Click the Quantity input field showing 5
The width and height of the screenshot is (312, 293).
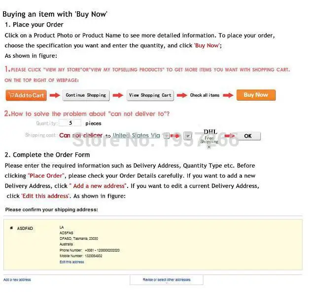click(70, 123)
